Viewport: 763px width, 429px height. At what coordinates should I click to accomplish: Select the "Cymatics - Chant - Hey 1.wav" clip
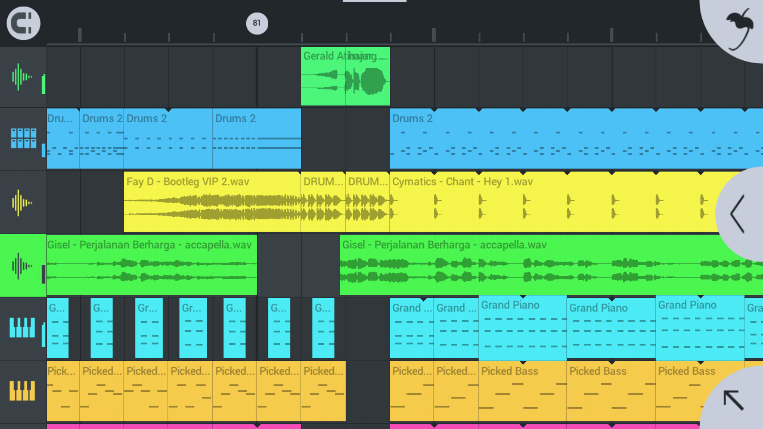tap(576, 201)
